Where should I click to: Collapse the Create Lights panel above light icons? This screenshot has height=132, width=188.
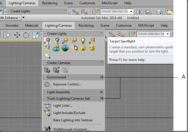(45, 34)
